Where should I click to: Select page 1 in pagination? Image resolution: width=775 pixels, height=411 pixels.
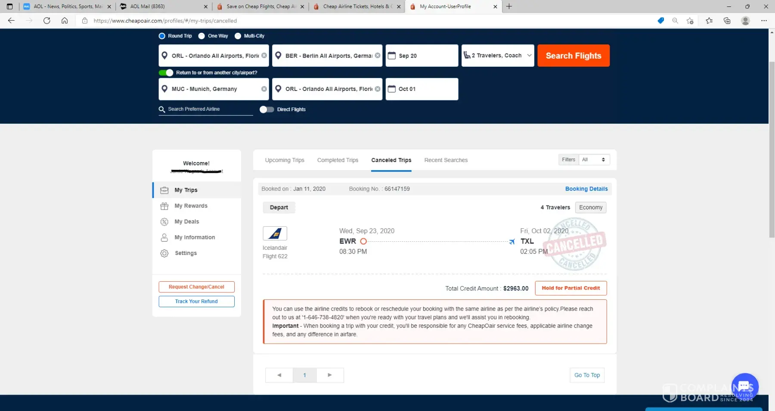point(304,375)
